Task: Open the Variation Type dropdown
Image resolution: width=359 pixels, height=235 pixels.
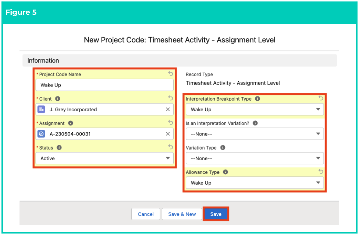Action: pos(255,158)
